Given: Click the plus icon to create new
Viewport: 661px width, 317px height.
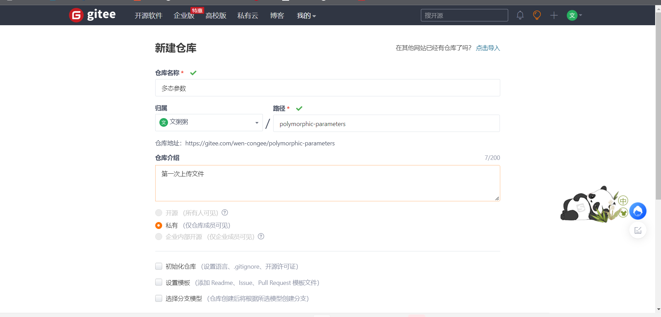Looking at the screenshot, I should pos(553,15).
